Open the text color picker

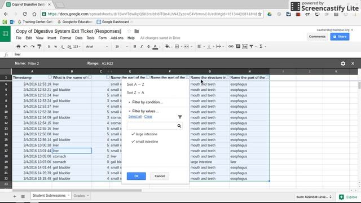(x=156, y=47)
